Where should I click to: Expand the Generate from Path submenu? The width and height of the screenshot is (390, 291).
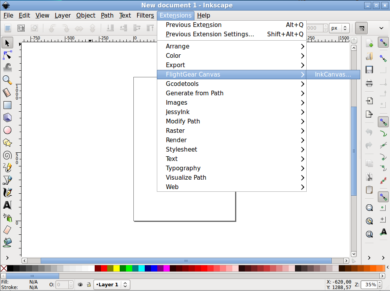[232, 93]
